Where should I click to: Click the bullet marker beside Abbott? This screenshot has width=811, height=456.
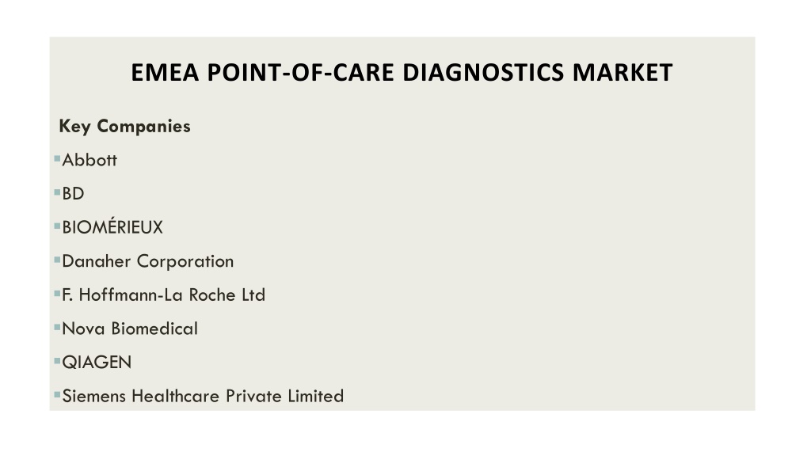(57, 158)
